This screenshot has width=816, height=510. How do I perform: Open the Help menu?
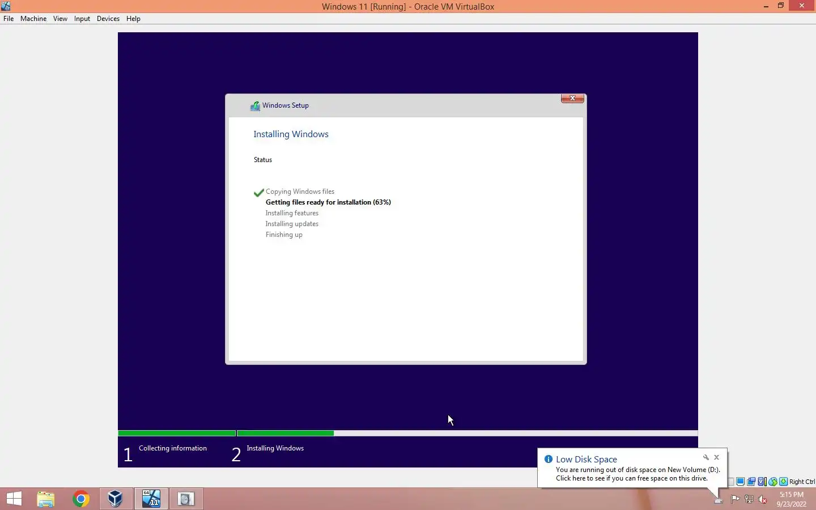pos(133,19)
